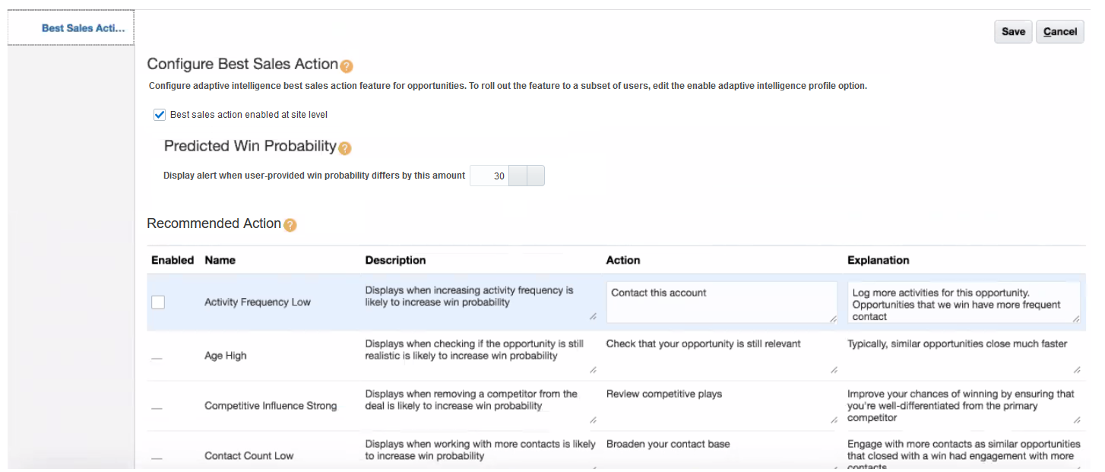The height and width of the screenshot is (472, 1105).
Task: Select the Competitive Influence Strong row name
Action: pyautogui.click(x=271, y=406)
